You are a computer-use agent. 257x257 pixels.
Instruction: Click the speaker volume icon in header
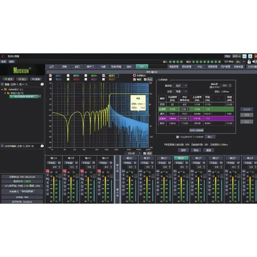[x=254, y=62]
